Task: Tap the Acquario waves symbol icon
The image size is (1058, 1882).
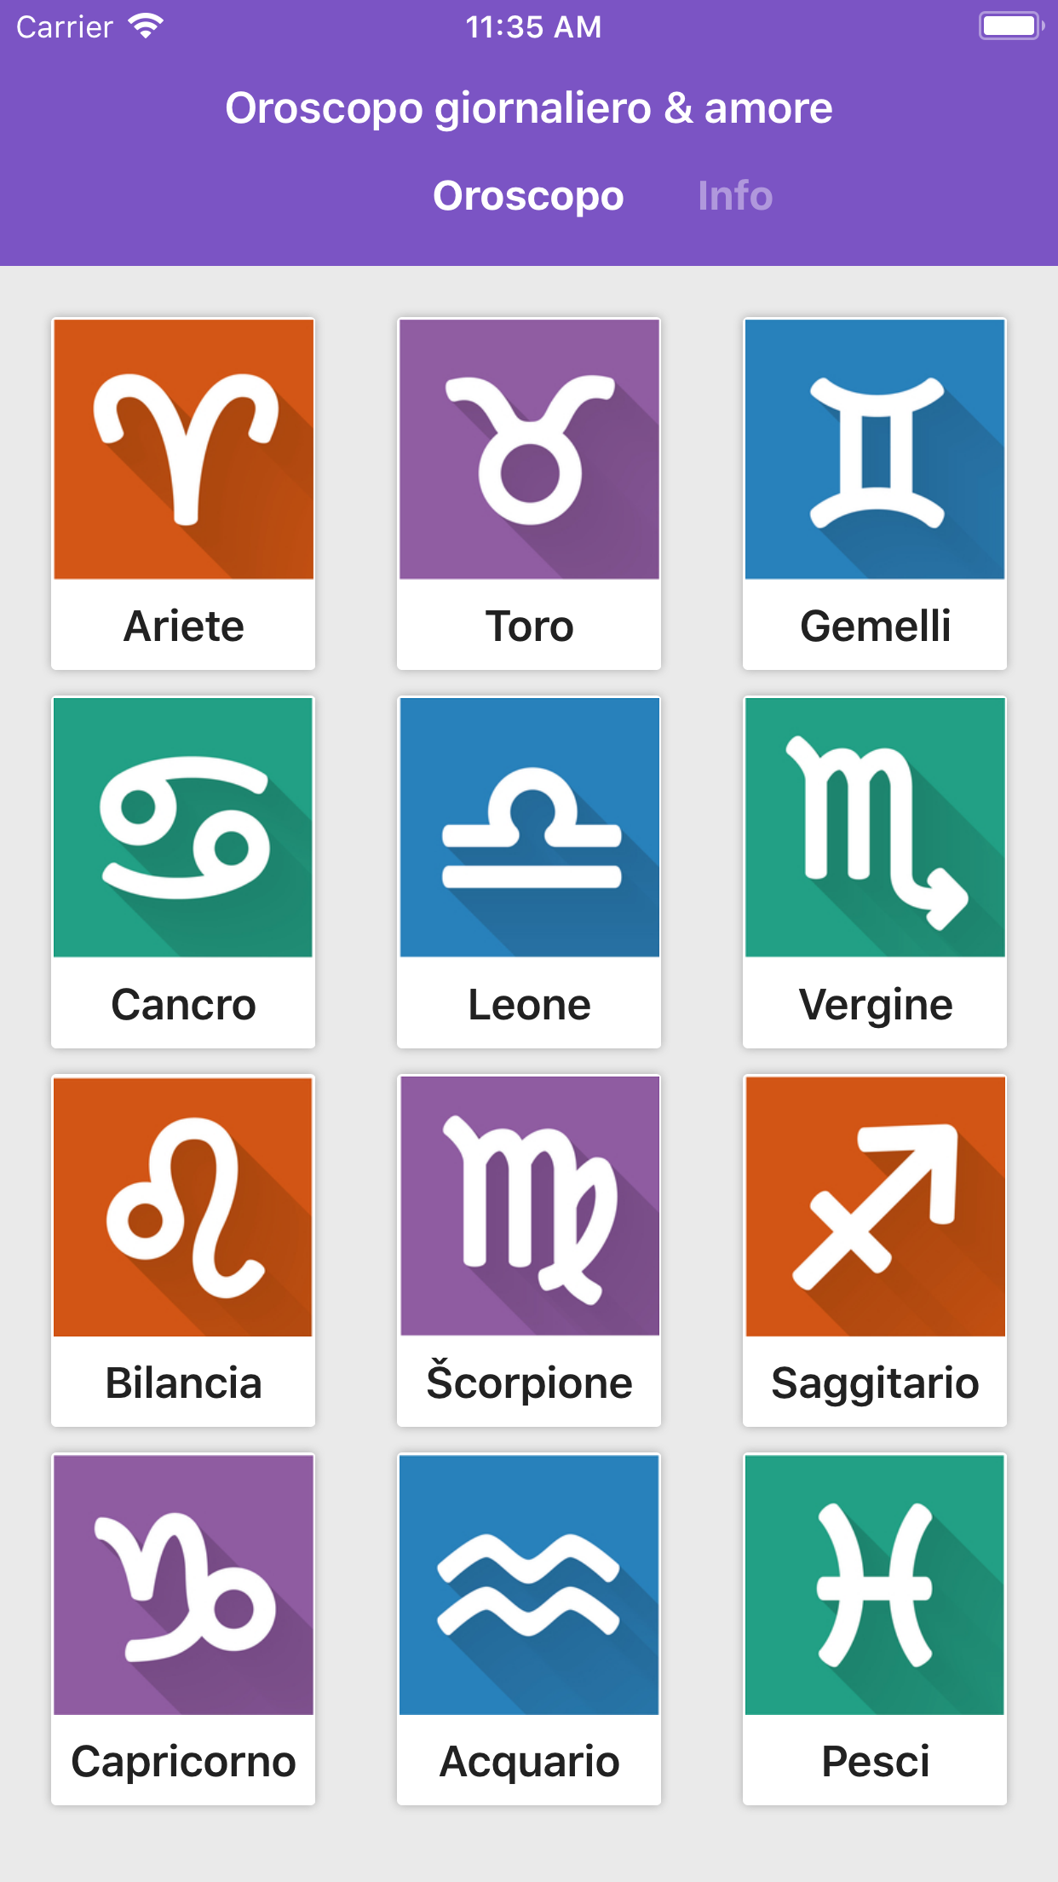Action: (x=529, y=1585)
